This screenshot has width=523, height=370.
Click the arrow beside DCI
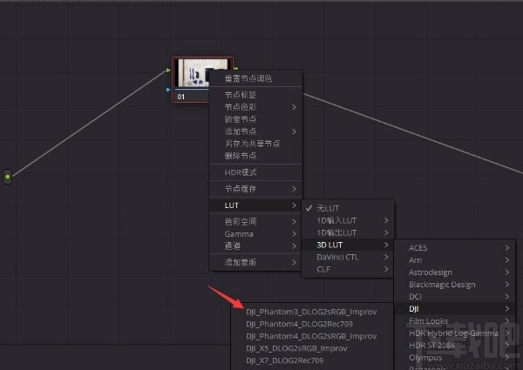(x=507, y=296)
